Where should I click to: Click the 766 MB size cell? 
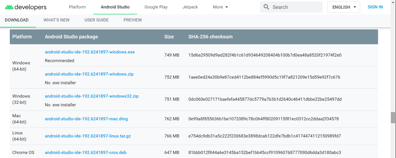172,136
